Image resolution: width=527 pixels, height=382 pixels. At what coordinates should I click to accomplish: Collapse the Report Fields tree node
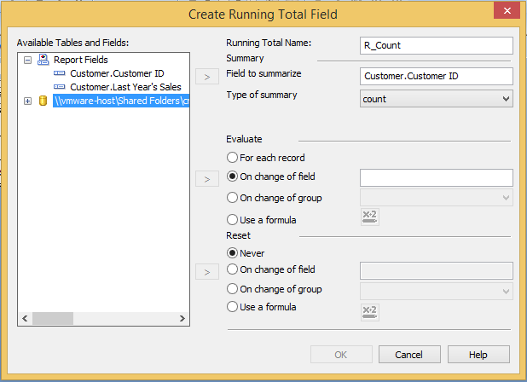27,60
